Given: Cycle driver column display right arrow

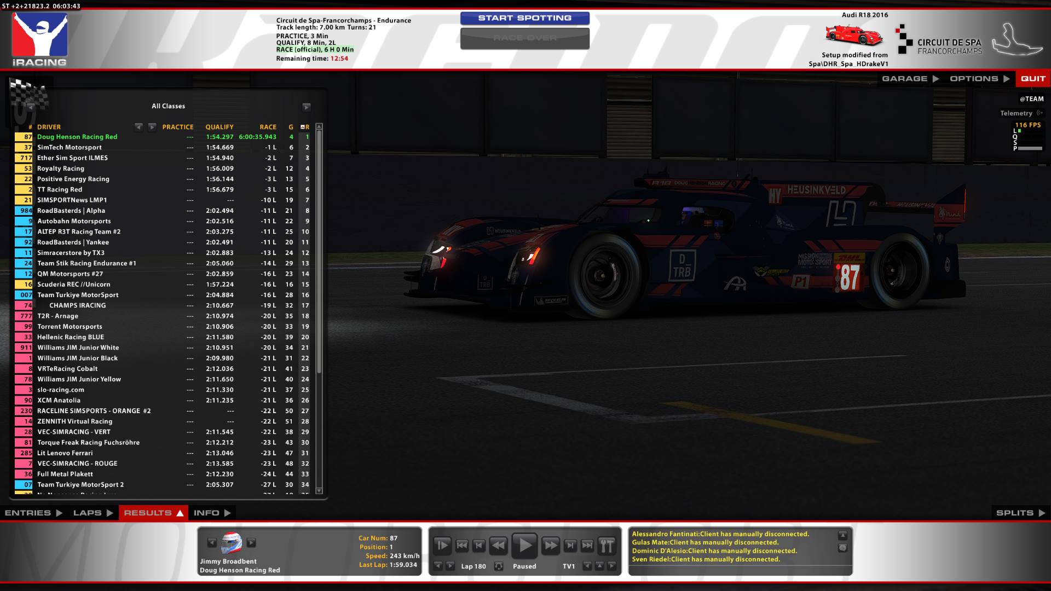Looking at the screenshot, I should (x=152, y=127).
